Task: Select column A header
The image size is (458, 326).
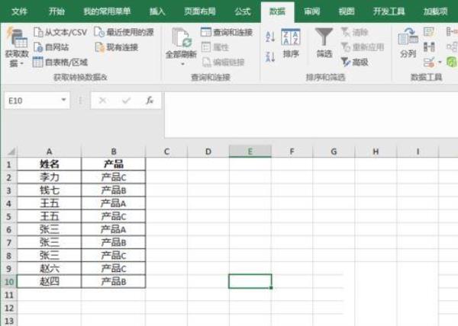Action: 49,152
